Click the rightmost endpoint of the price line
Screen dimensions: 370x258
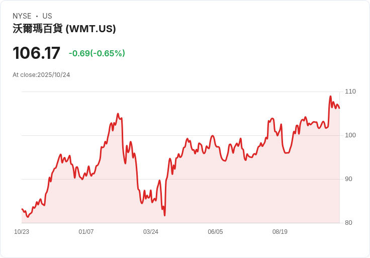(339, 108)
